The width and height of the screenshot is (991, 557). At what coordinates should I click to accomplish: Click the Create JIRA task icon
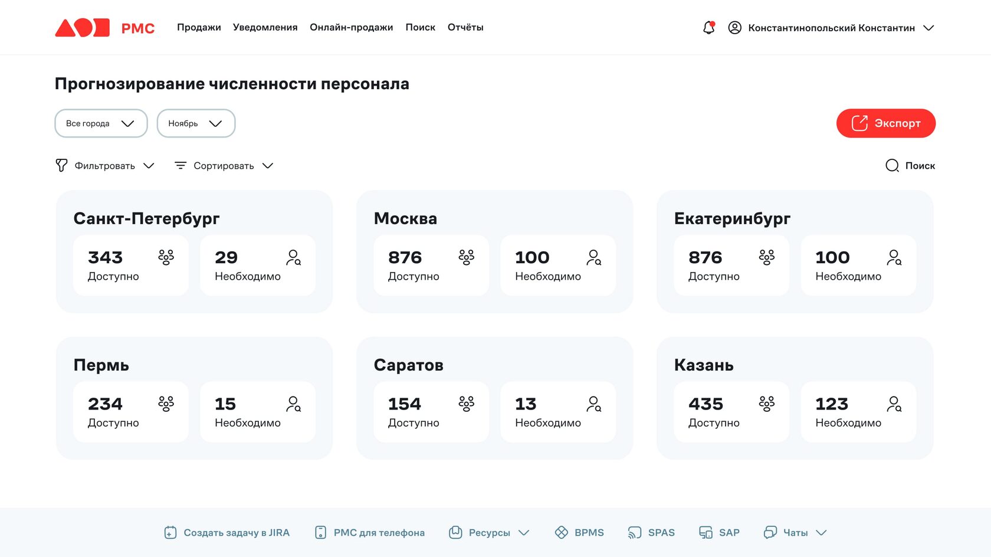click(170, 533)
